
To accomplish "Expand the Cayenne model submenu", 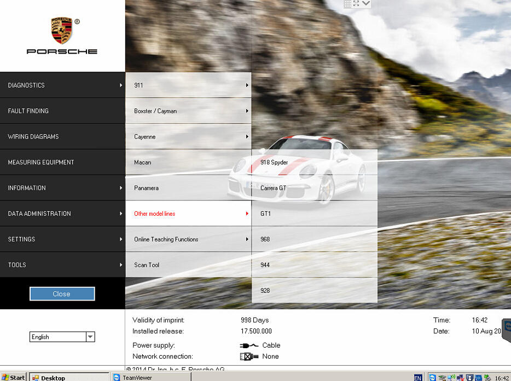I will click(188, 137).
